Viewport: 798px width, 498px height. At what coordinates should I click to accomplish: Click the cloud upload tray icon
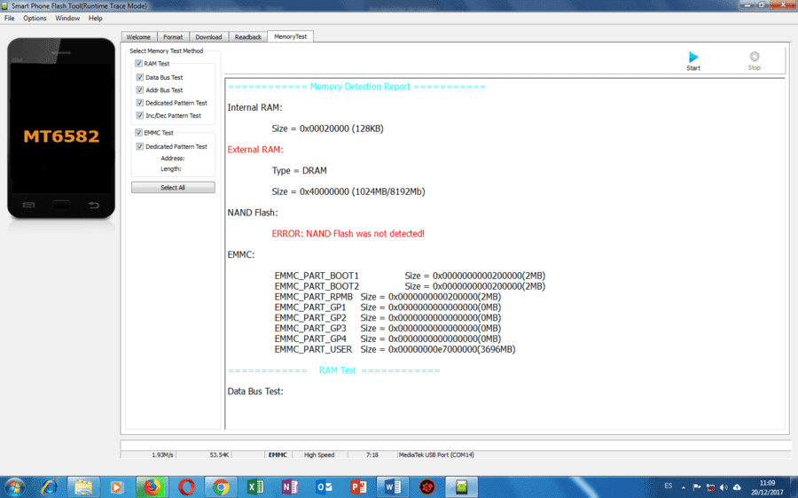click(737, 487)
